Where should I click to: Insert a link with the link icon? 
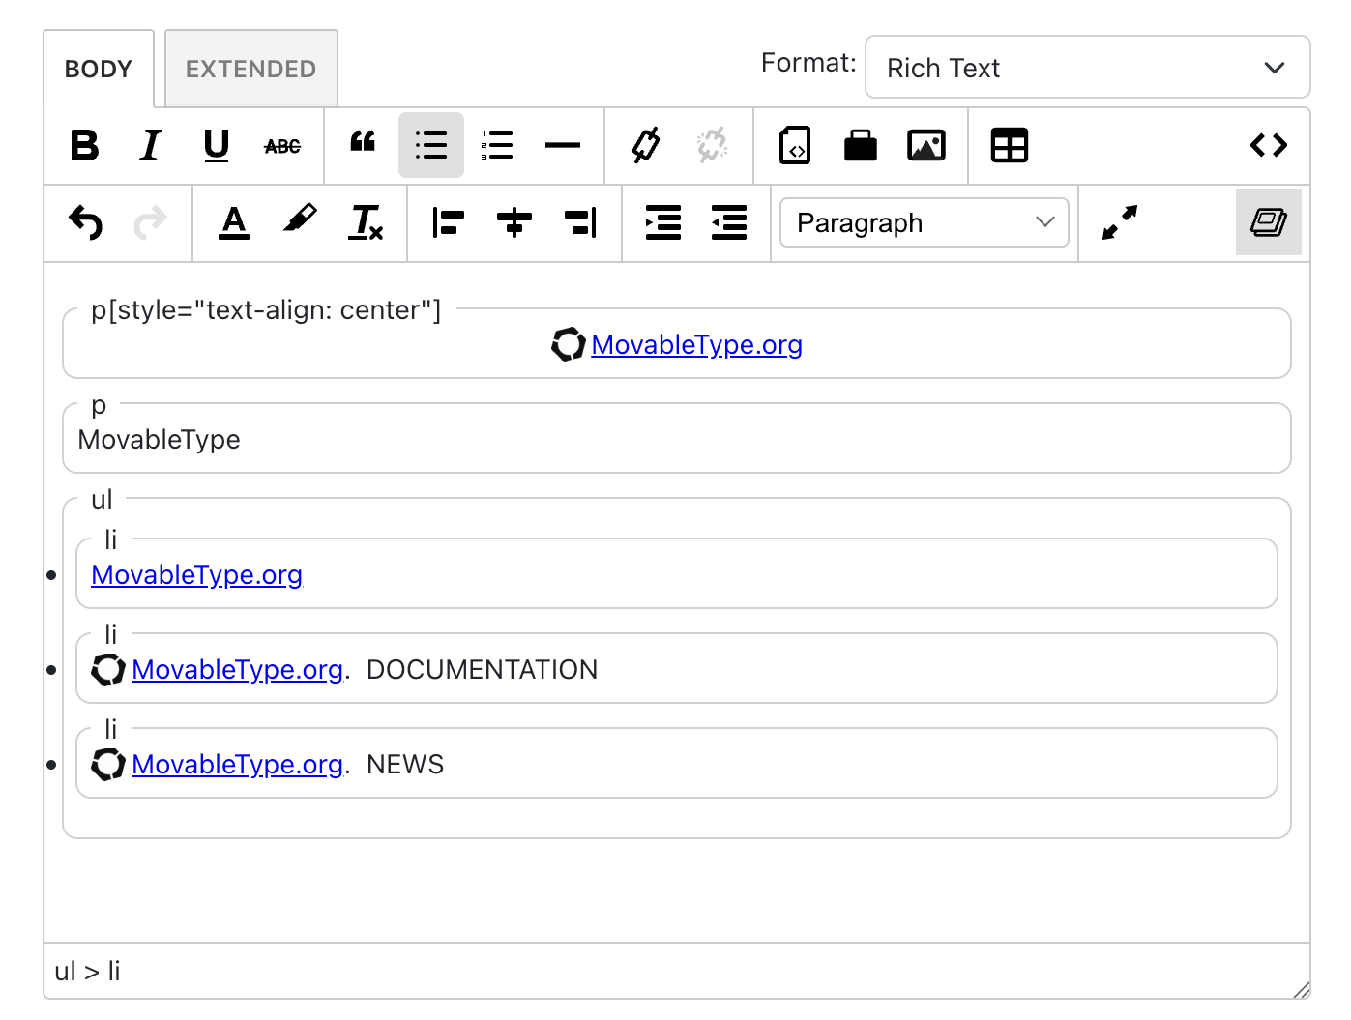point(646,146)
